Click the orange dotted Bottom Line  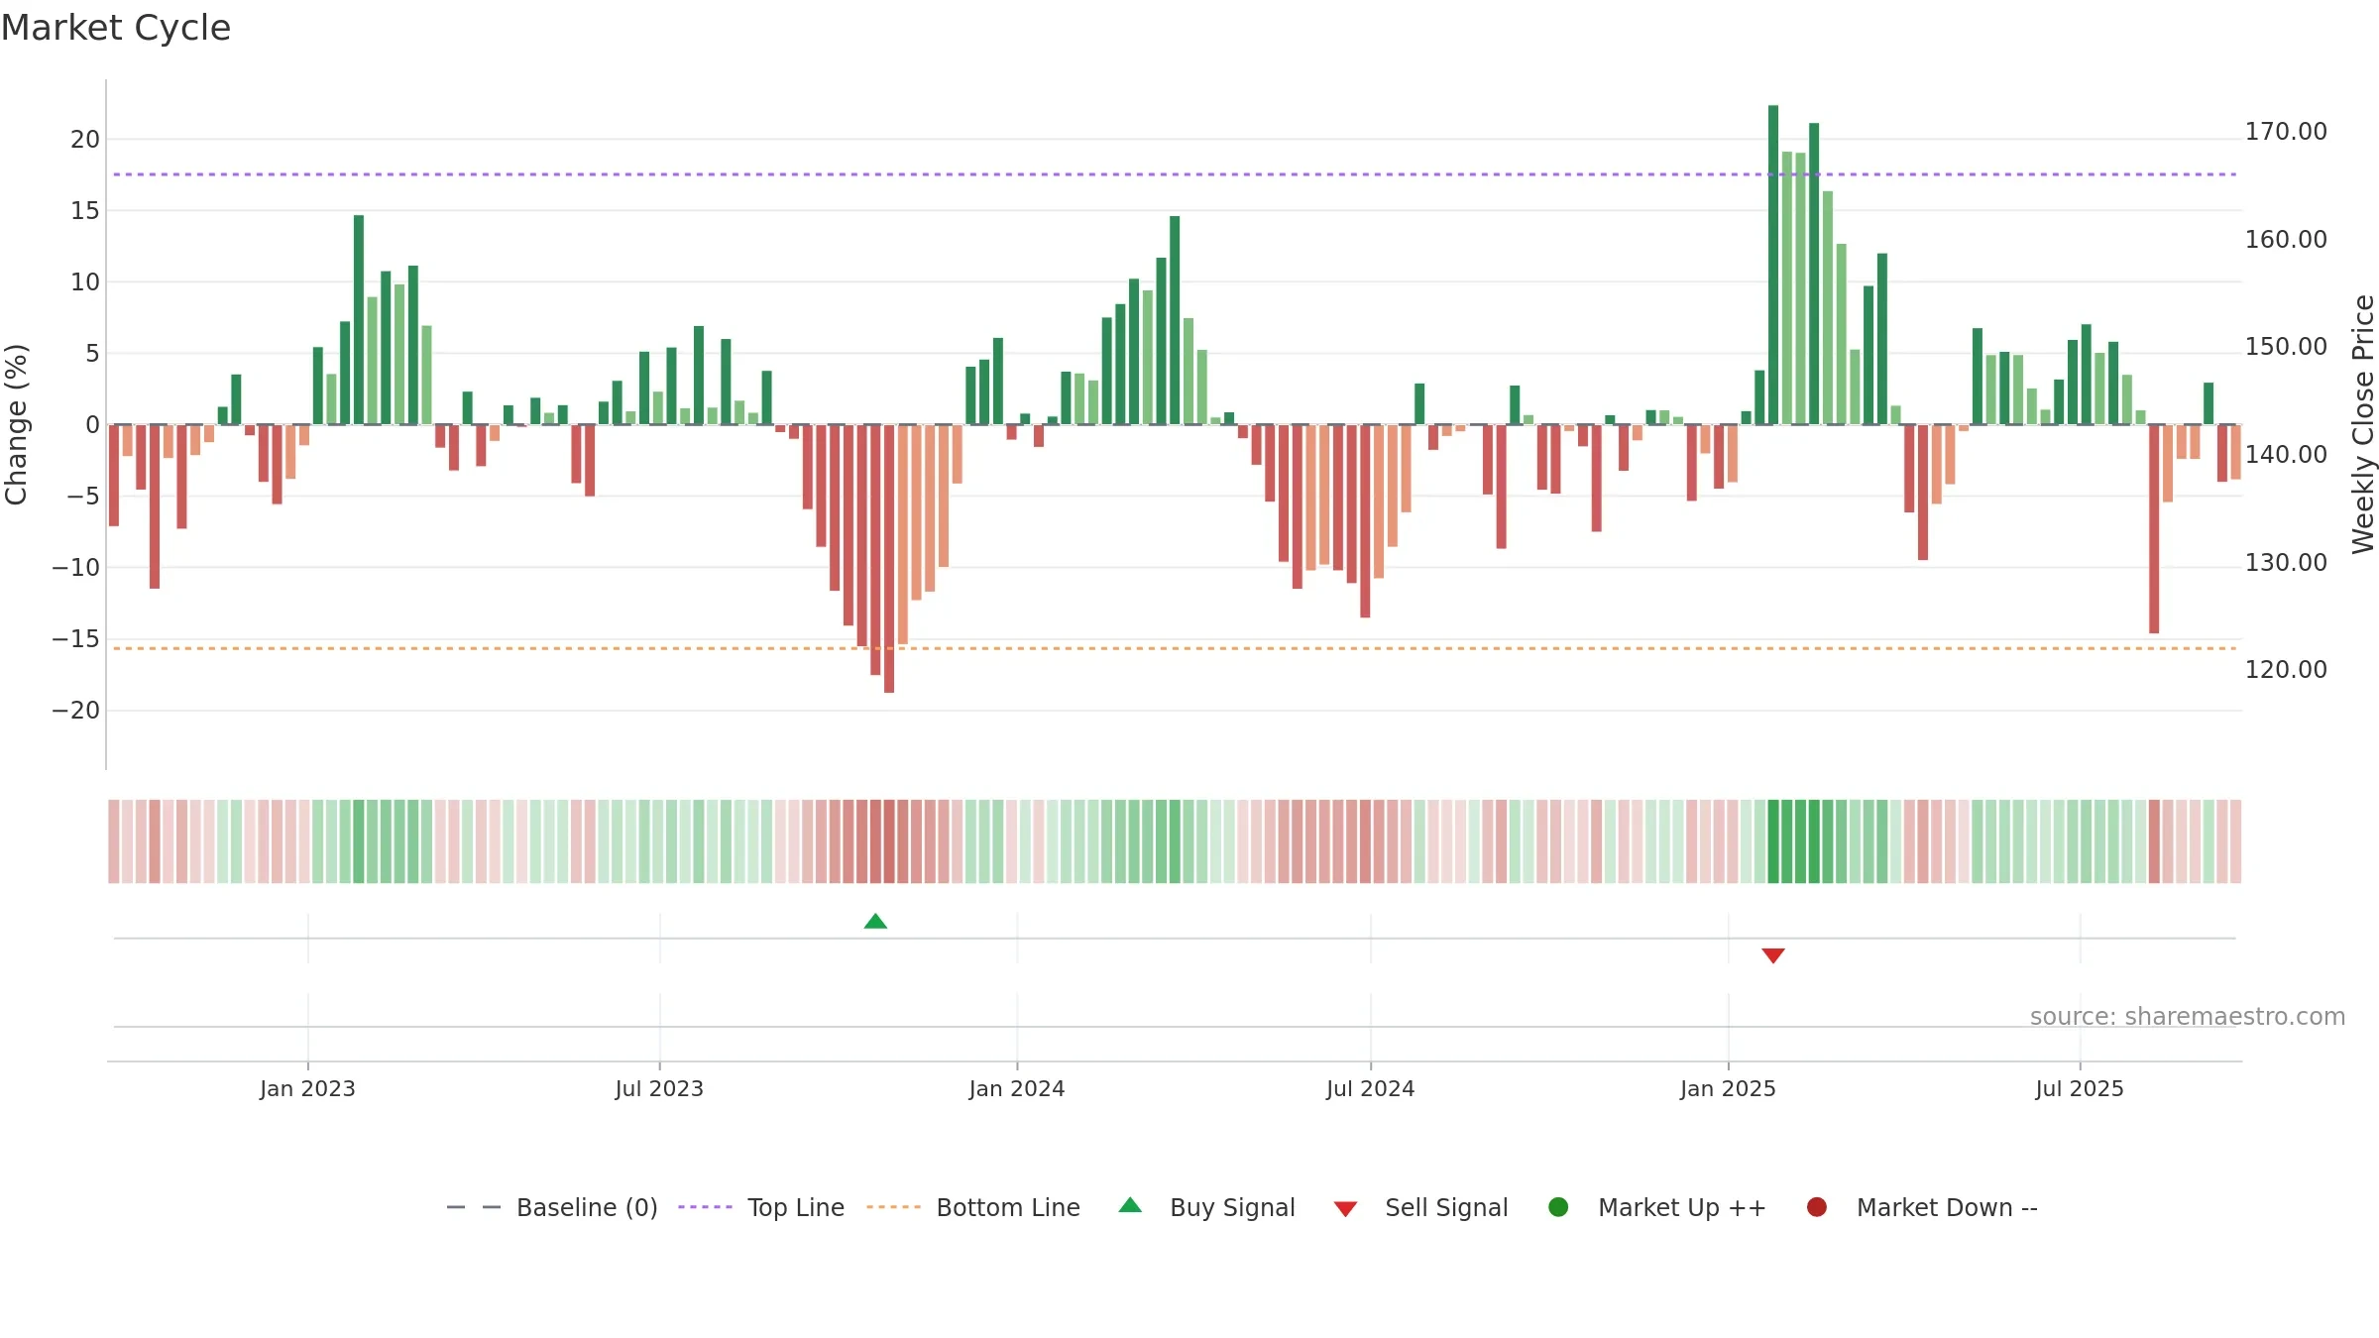coord(1175,648)
